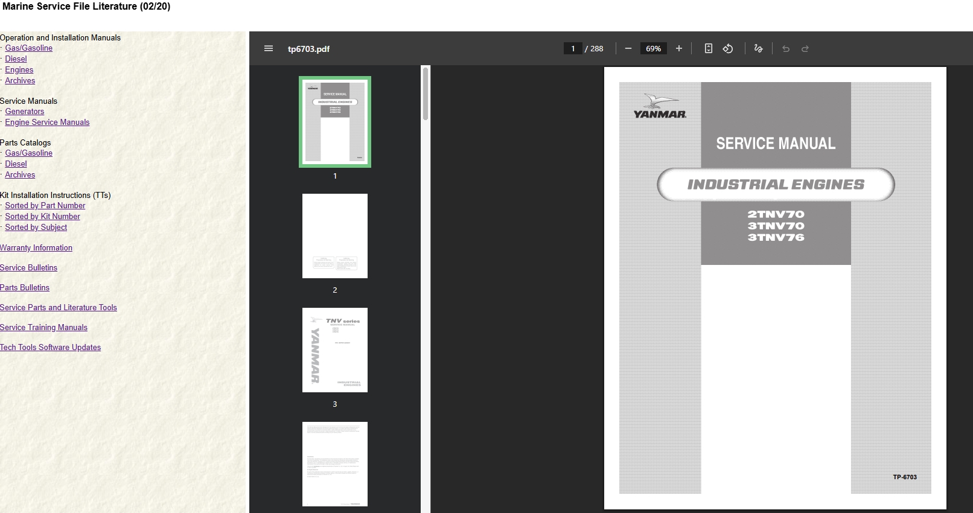Click the redo arrow in PDF toolbar

pos(805,49)
